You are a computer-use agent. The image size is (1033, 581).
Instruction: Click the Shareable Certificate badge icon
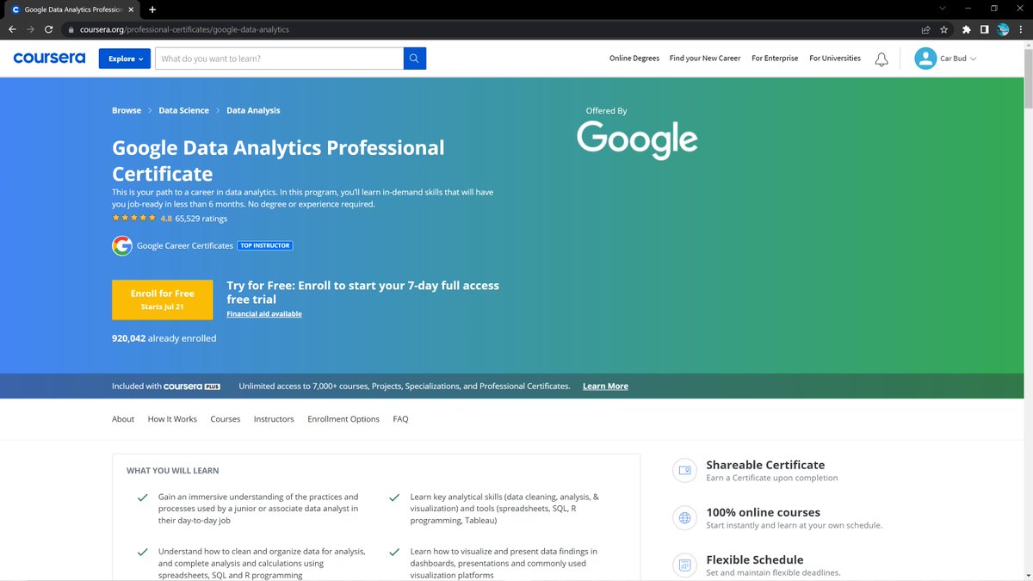(684, 470)
